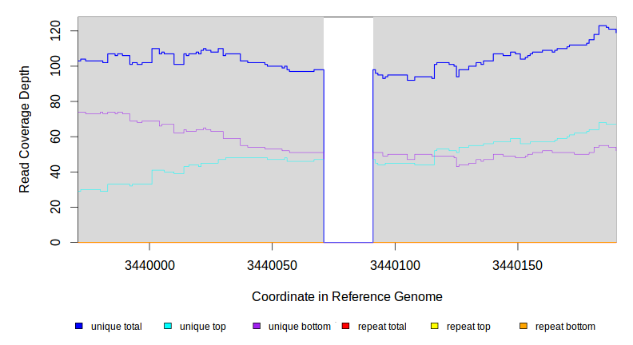
Task: Click the 3440150 x-axis tick label
Action: (x=518, y=264)
